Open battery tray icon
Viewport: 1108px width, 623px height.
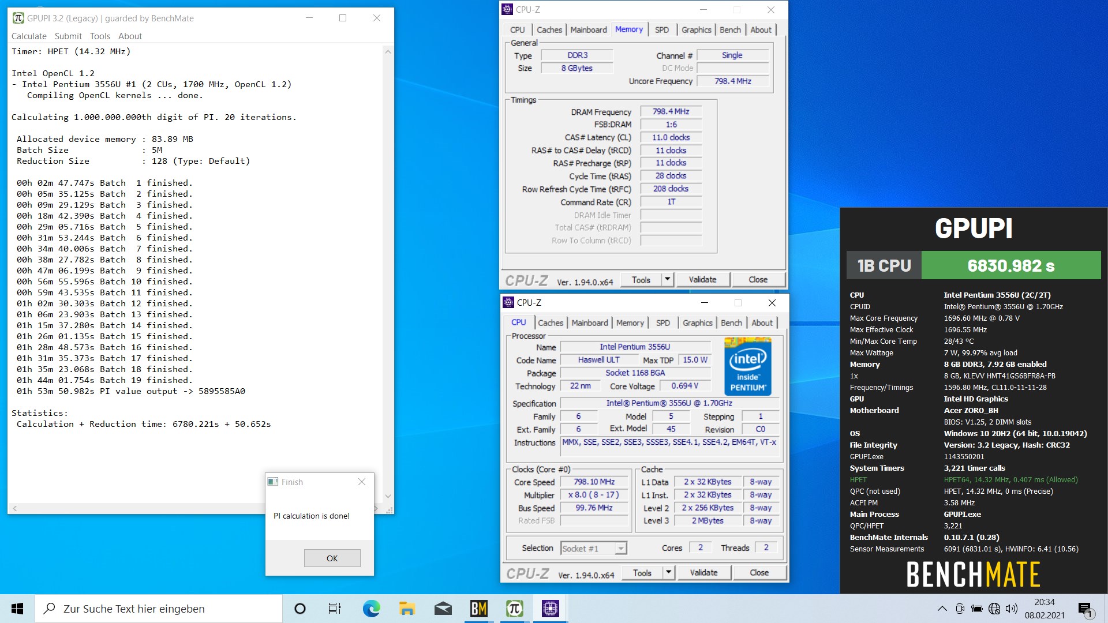[x=976, y=609]
